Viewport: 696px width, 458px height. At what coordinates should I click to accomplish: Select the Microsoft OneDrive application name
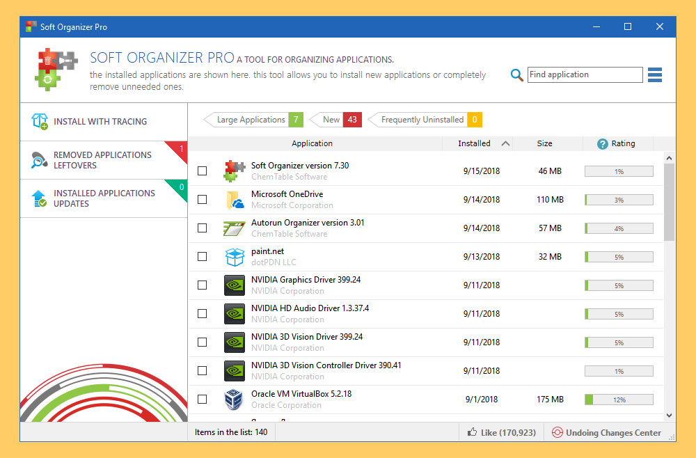point(287,194)
